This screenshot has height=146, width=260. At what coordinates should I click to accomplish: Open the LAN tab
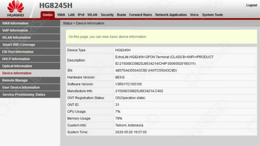tap(71, 15)
